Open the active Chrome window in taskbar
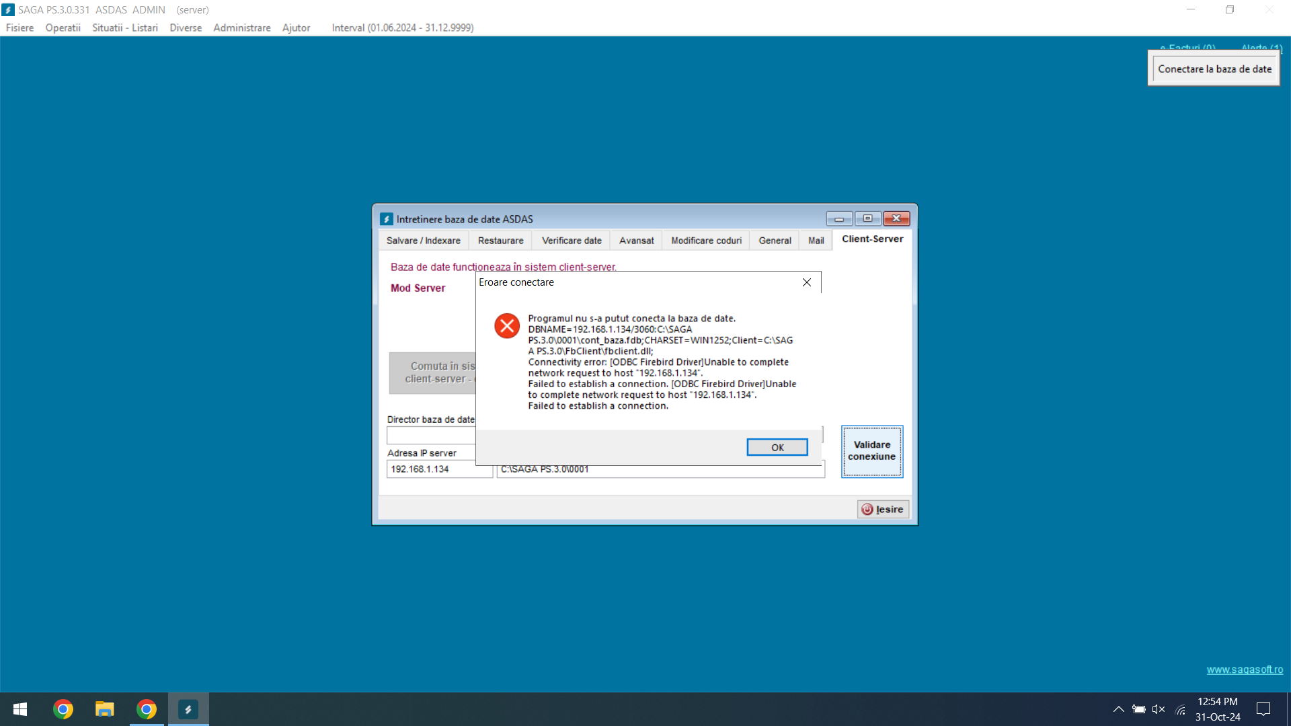1291x726 pixels. click(147, 709)
